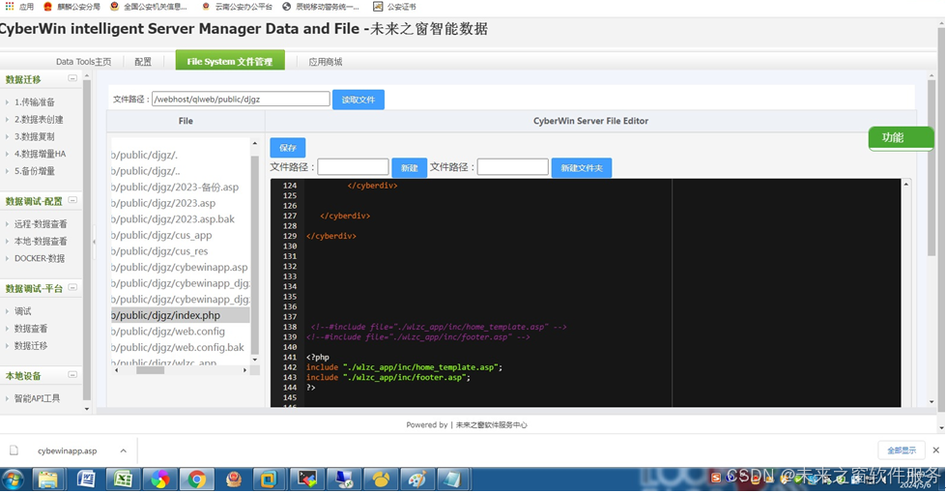Open the 应用 apps grid bookmark
The image size is (946, 493).
pos(19,7)
